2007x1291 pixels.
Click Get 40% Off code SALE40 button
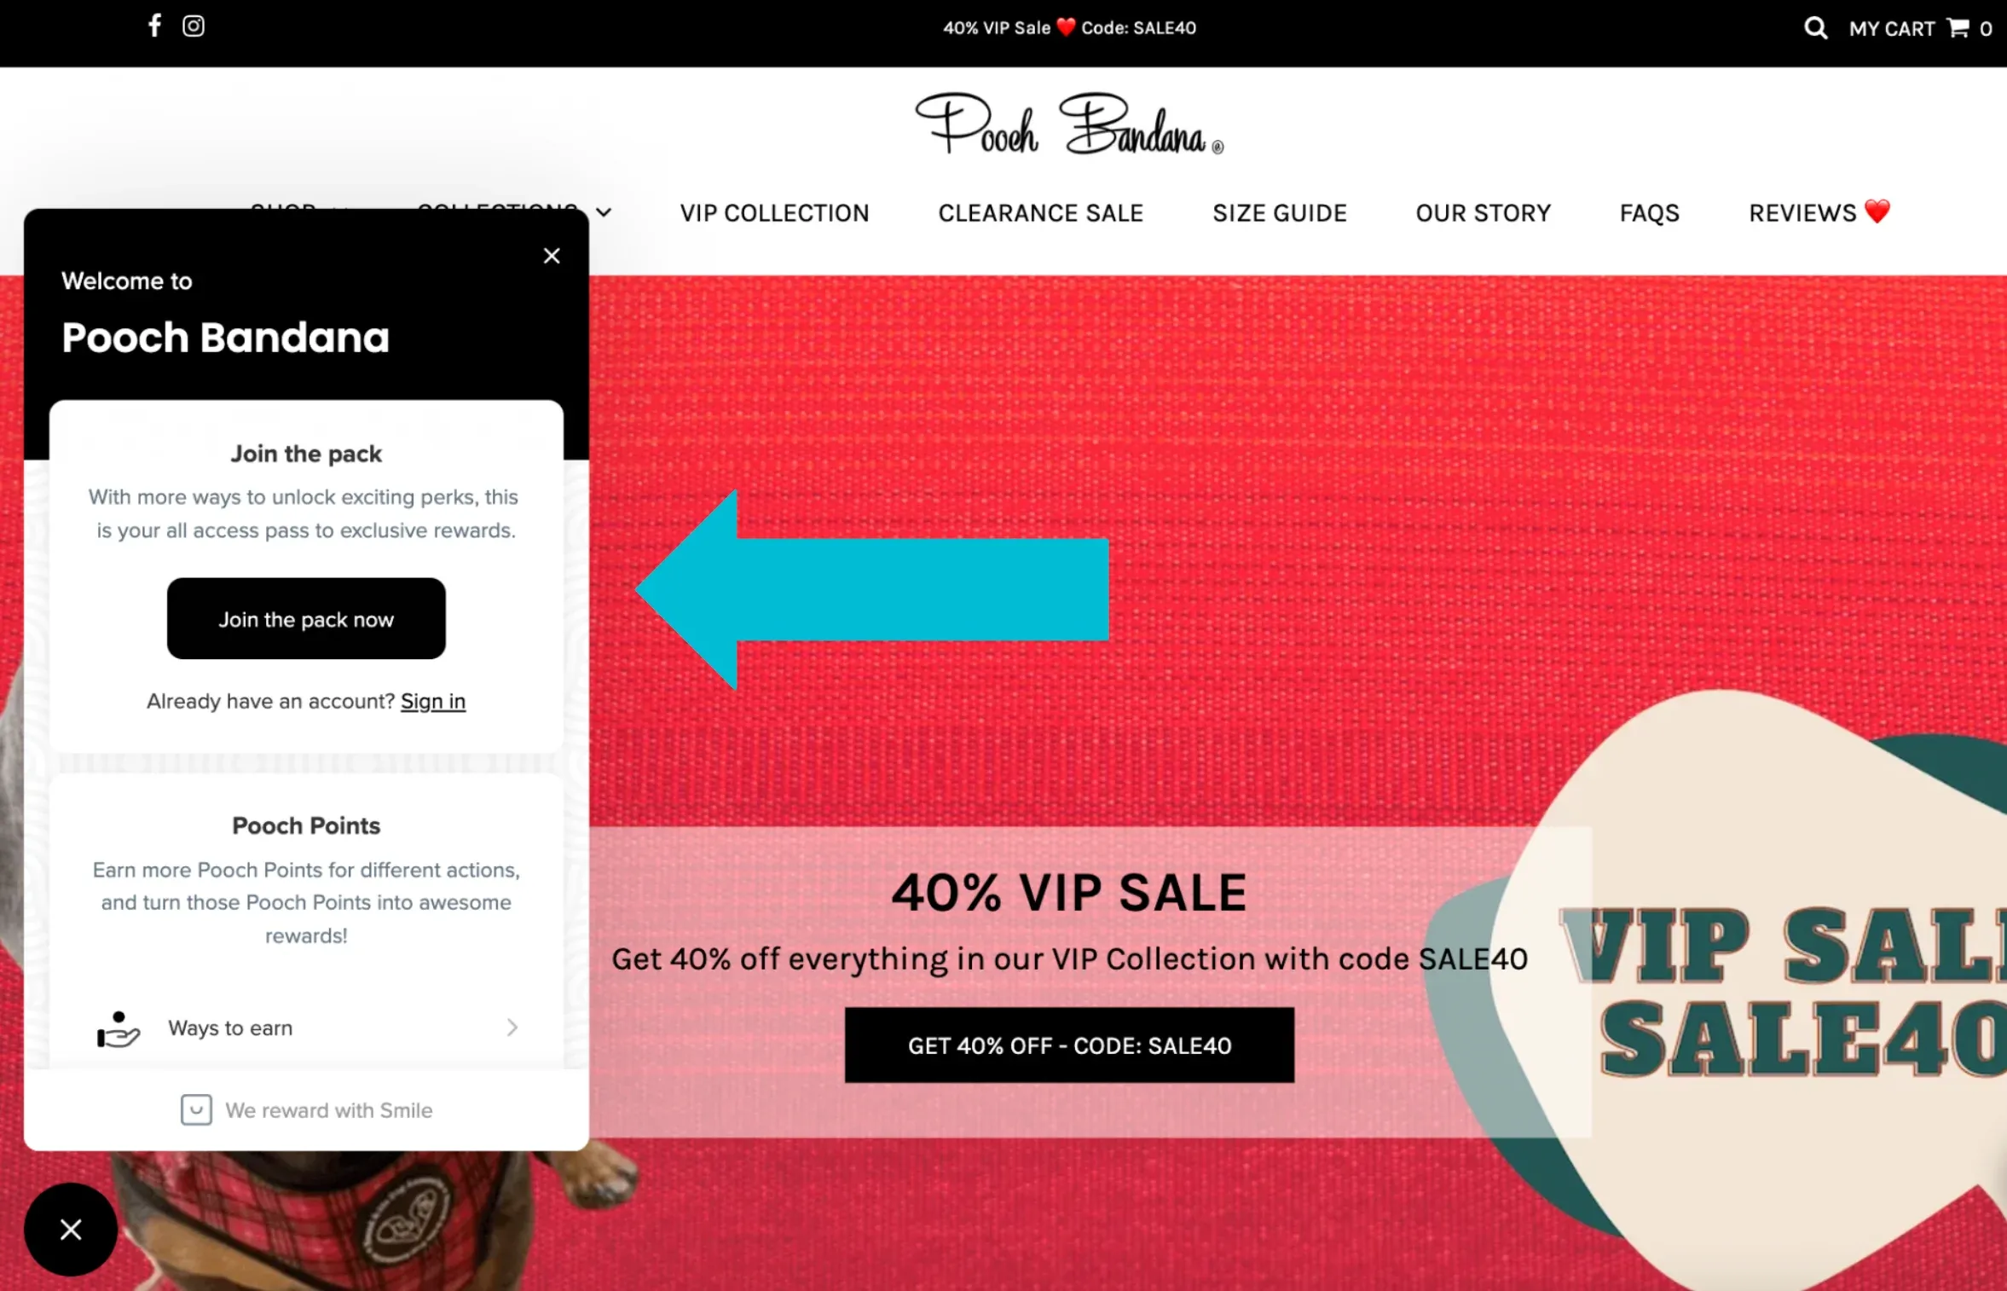pos(1069,1045)
